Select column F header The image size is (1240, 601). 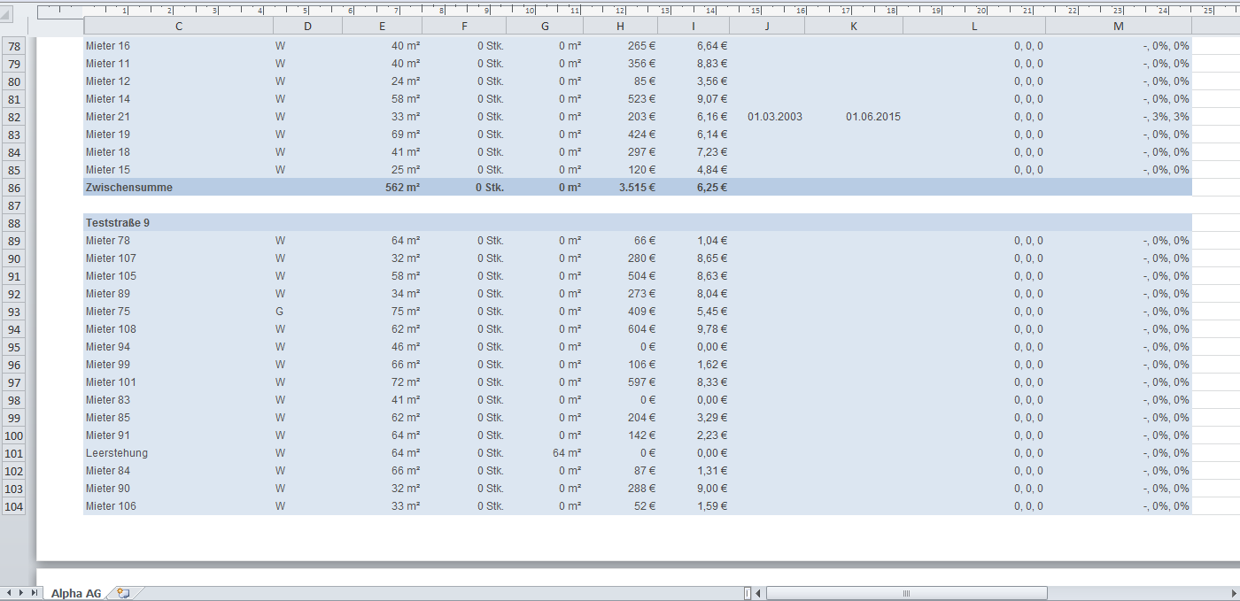464,27
